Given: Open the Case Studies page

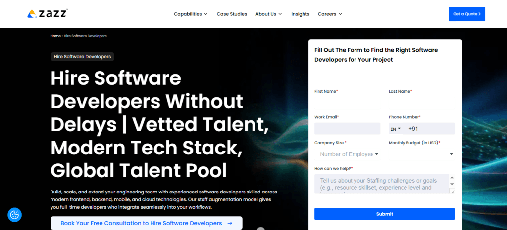Looking at the screenshot, I should (x=232, y=14).
